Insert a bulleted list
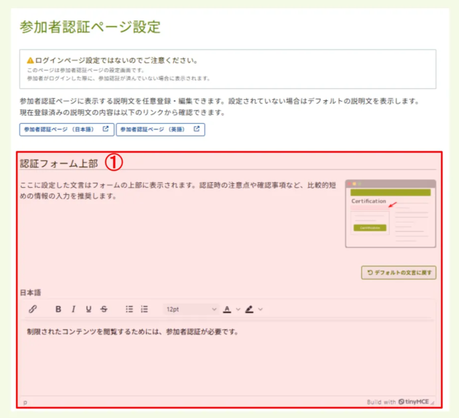Screen dimensions: 459x418 point(129,309)
